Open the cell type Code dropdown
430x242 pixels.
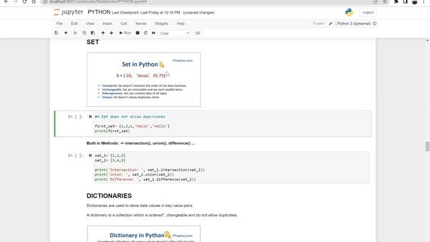(x=175, y=33)
